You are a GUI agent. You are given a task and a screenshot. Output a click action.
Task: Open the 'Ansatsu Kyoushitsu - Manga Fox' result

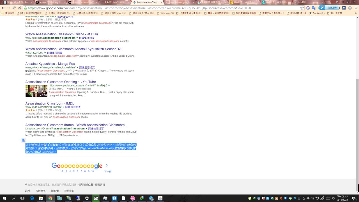(50, 64)
